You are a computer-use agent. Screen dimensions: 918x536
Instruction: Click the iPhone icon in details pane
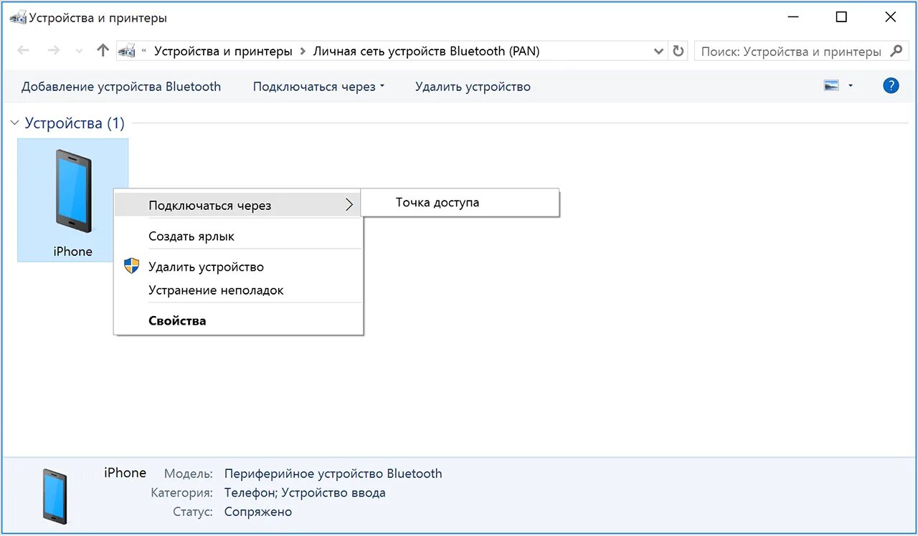tap(55, 496)
